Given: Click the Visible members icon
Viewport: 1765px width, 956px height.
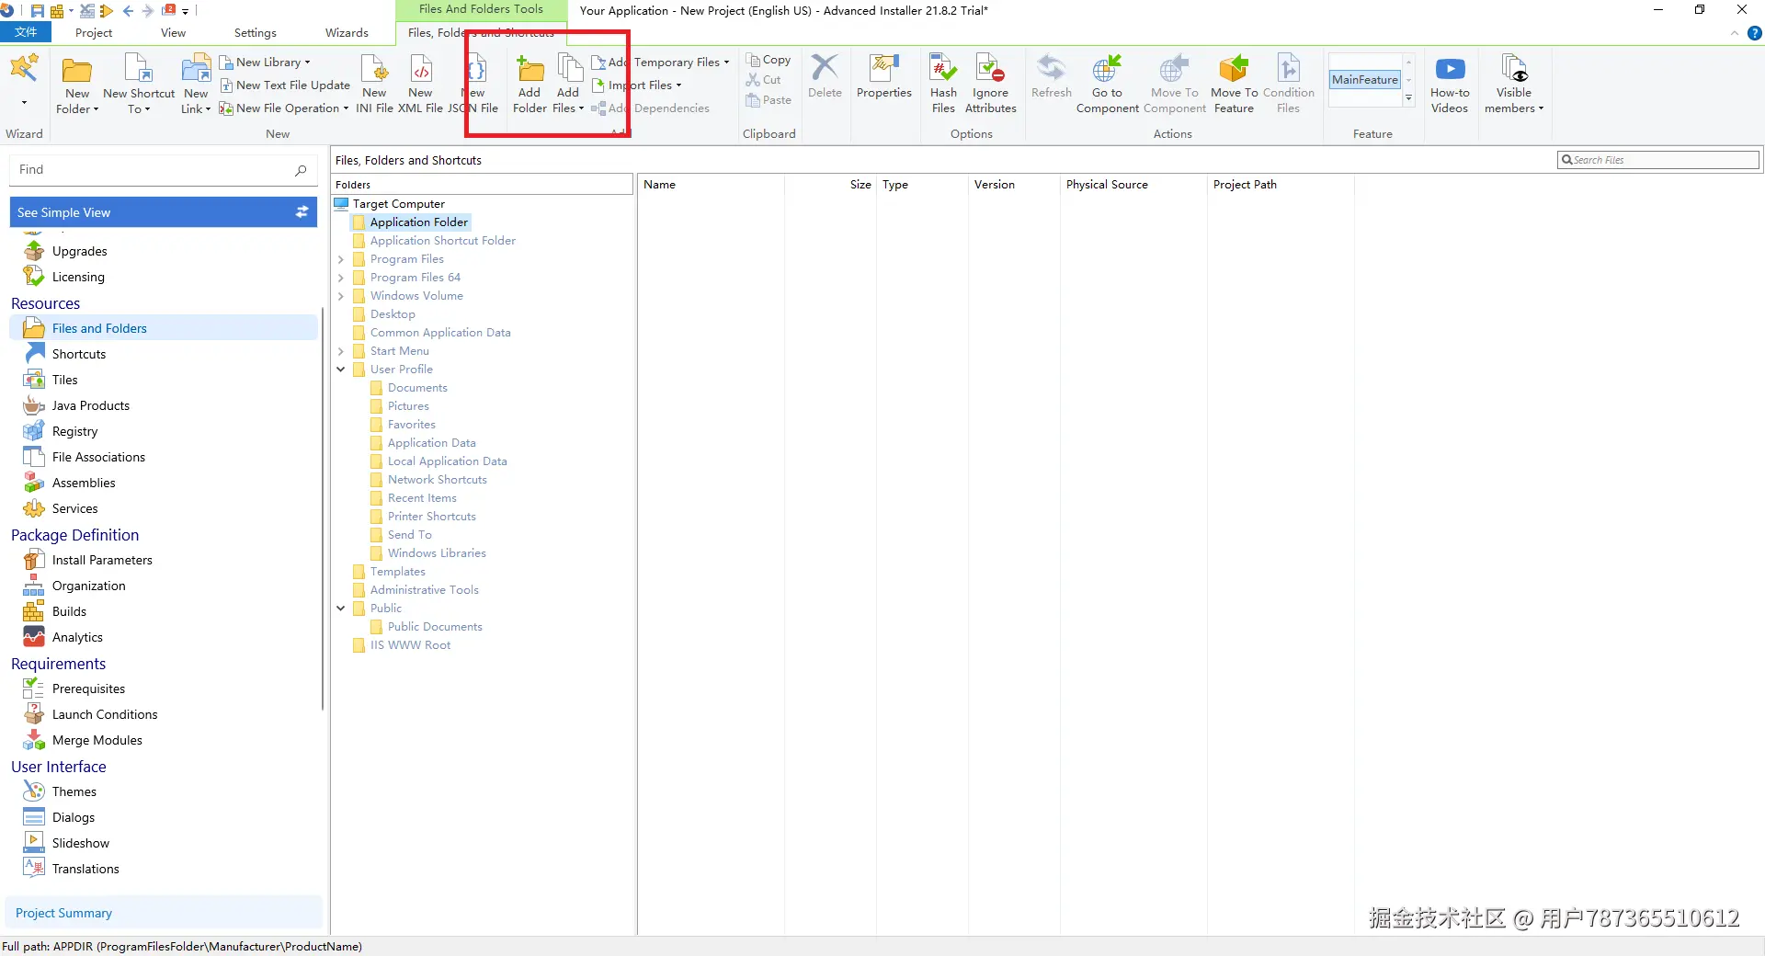Looking at the screenshot, I should (x=1514, y=84).
